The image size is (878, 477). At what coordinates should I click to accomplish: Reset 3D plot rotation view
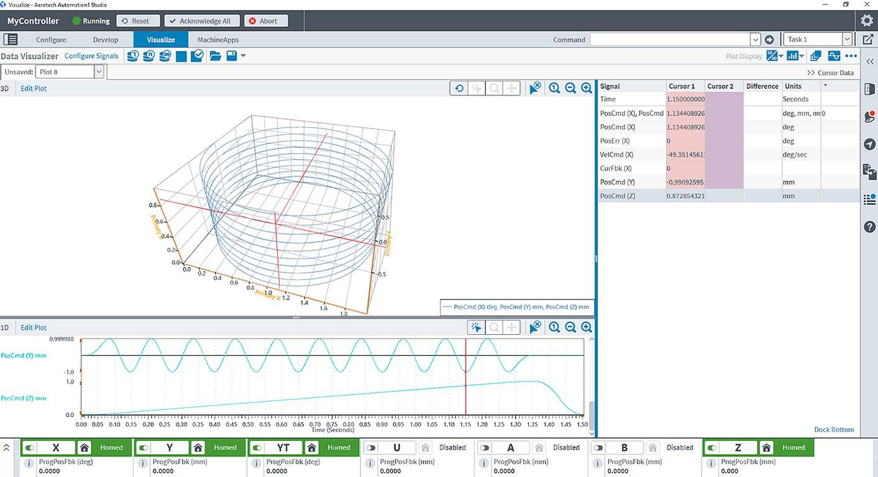459,88
